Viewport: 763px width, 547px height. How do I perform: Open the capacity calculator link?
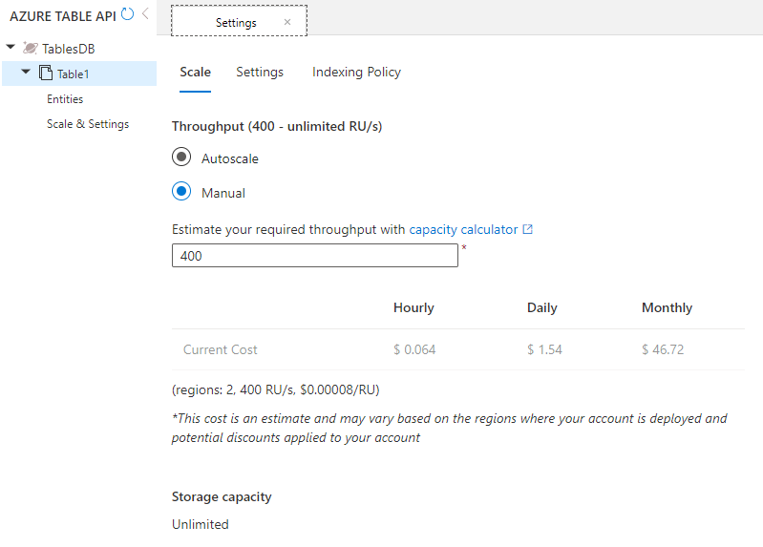(x=463, y=229)
